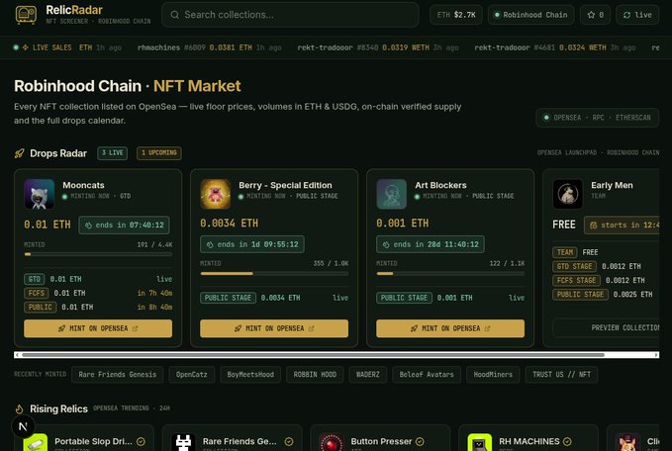Toggle the live refresh button
The width and height of the screenshot is (672, 451).
(x=637, y=15)
